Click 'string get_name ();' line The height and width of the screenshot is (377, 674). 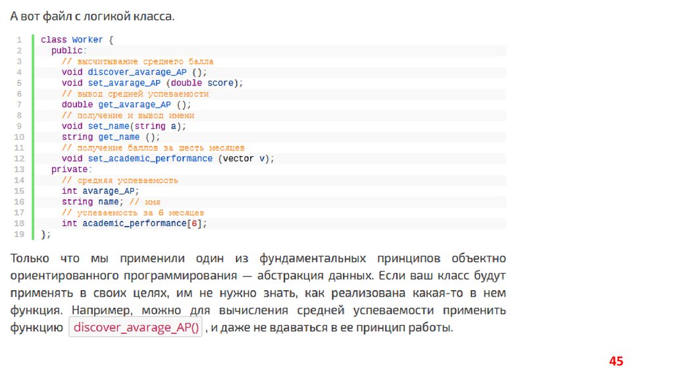(x=111, y=137)
